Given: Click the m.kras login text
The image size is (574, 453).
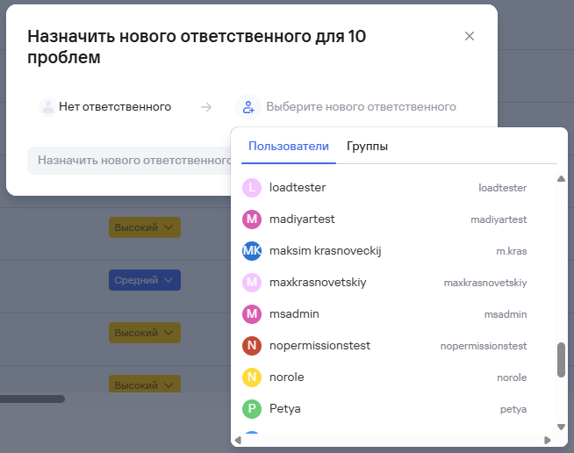Looking at the screenshot, I should click(512, 251).
